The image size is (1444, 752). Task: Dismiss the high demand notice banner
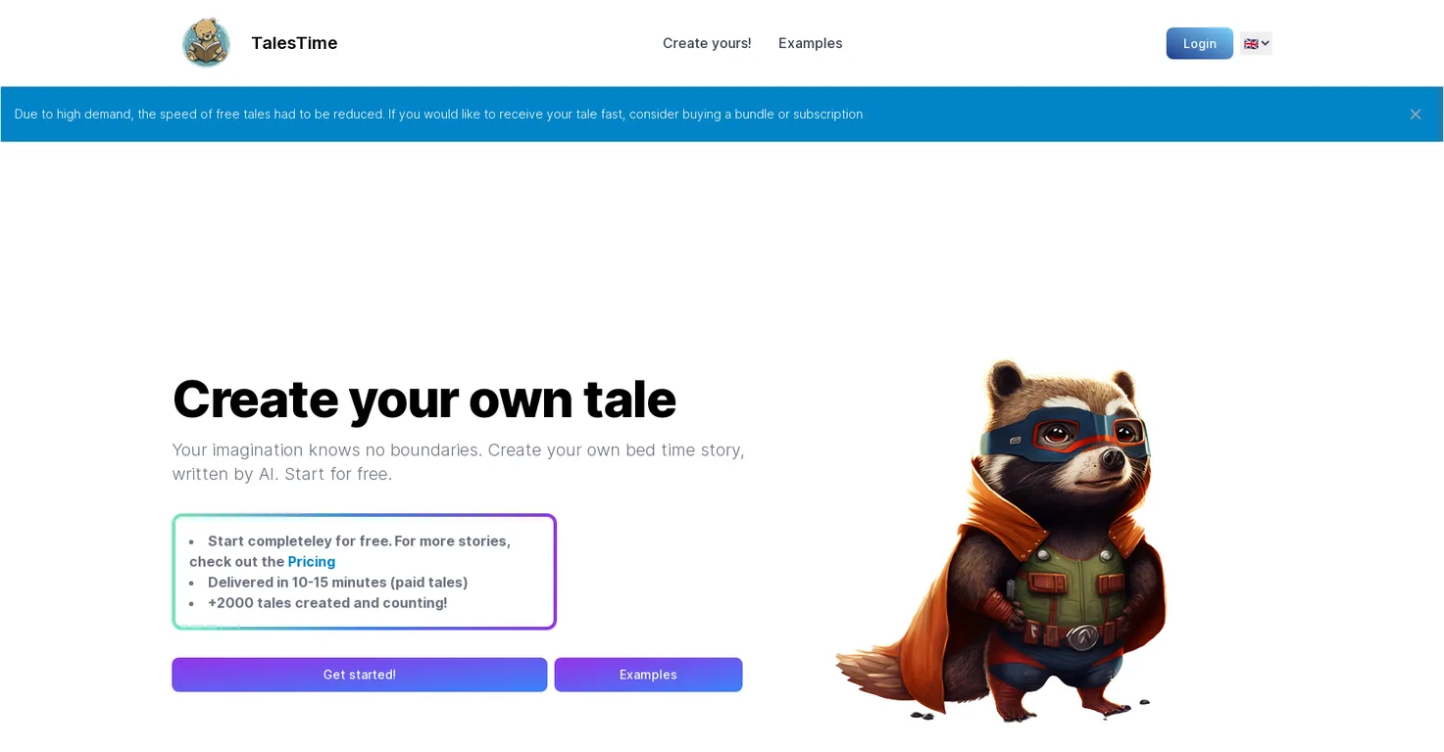point(1415,115)
